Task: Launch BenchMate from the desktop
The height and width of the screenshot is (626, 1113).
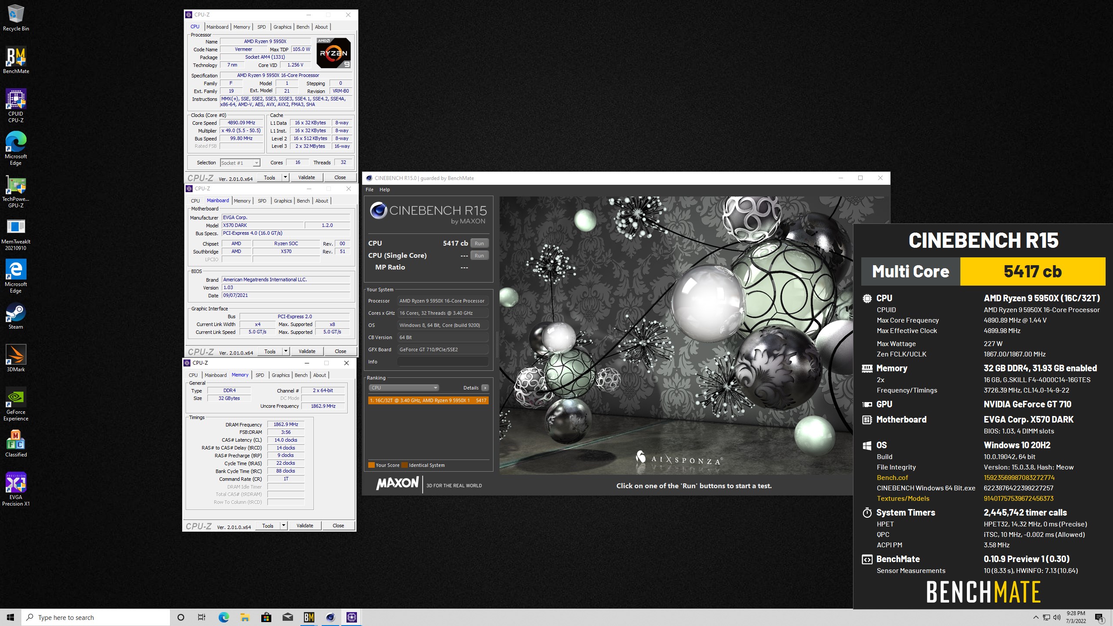Action: click(16, 60)
